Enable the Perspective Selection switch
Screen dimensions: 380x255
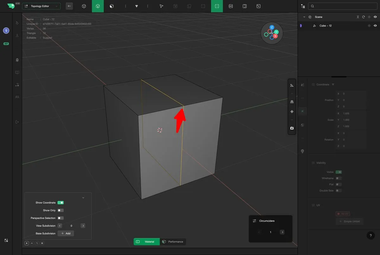60,218
